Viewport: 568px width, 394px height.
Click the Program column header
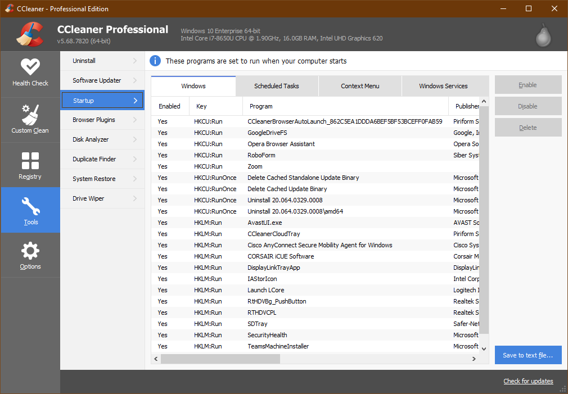coord(262,106)
